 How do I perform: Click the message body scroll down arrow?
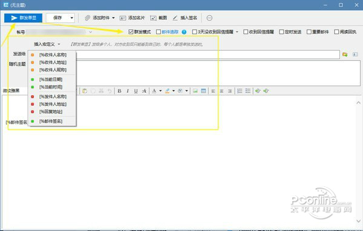[x=358, y=221]
